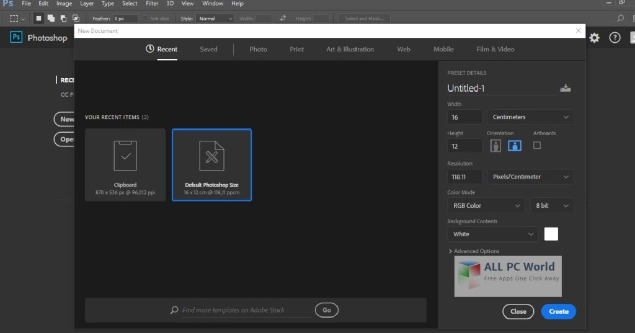Open the 8 bit depth dropdown
The image size is (635, 333).
pyautogui.click(x=552, y=205)
